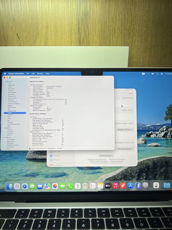Select Applications under Software in sidebar
Viewport: 172px width, 230px height.
(x=11, y=141)
